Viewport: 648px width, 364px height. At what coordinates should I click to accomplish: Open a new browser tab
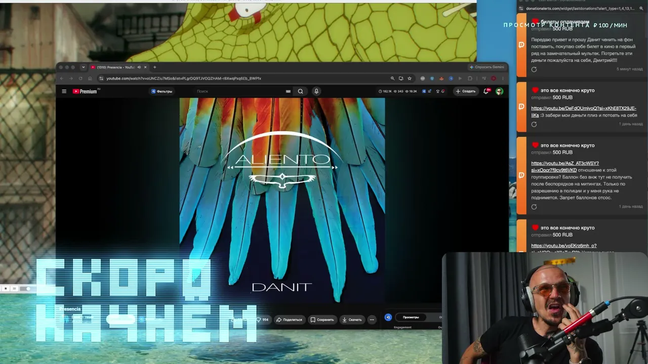[x=154, y=67]
